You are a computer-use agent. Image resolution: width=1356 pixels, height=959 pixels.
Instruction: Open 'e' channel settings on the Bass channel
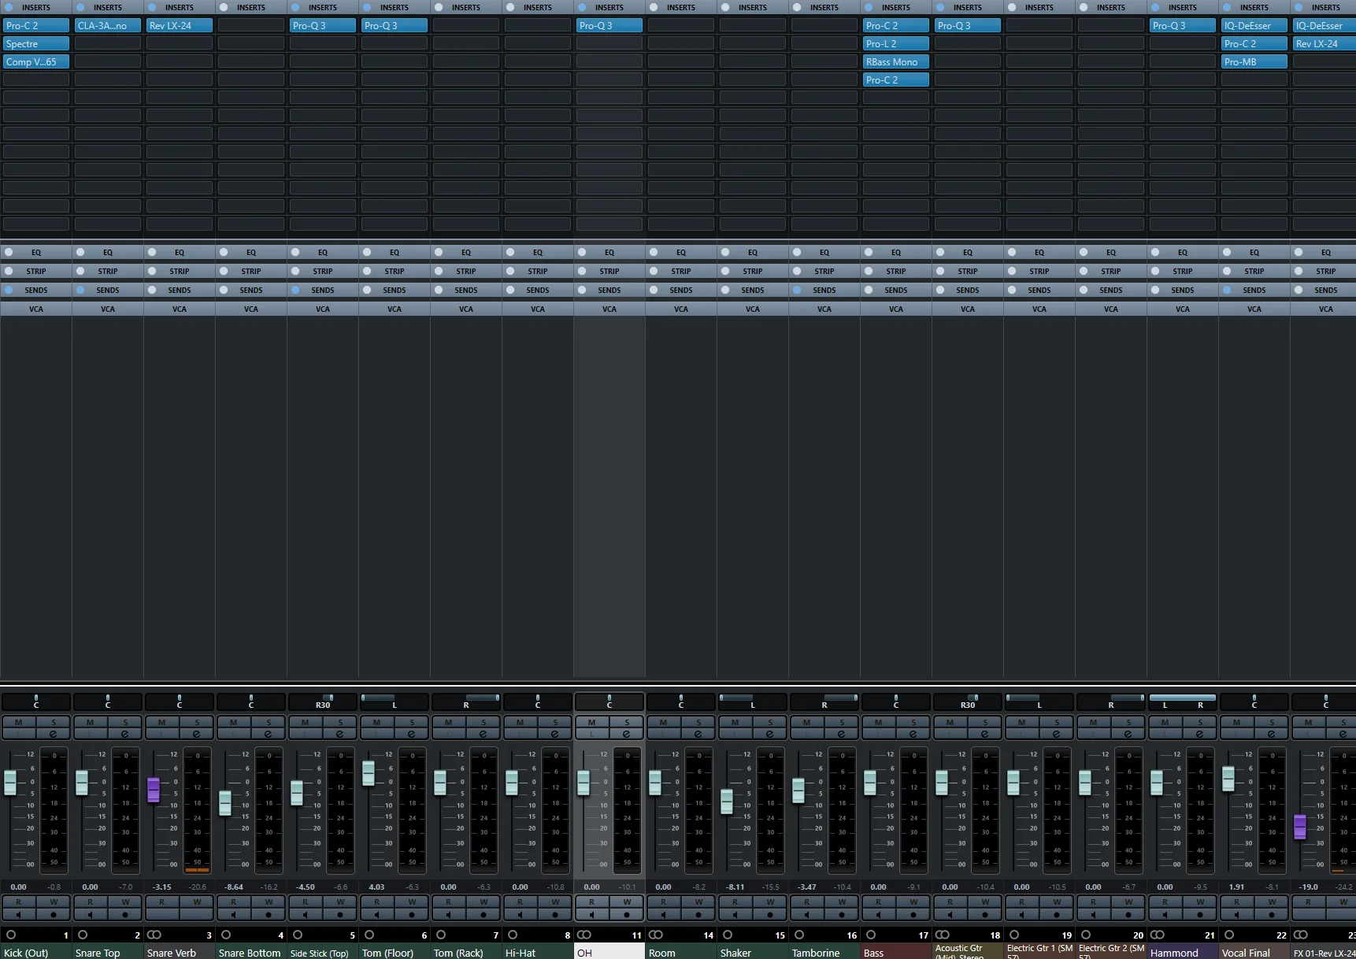pyautogui.click(x=913, y=734)
